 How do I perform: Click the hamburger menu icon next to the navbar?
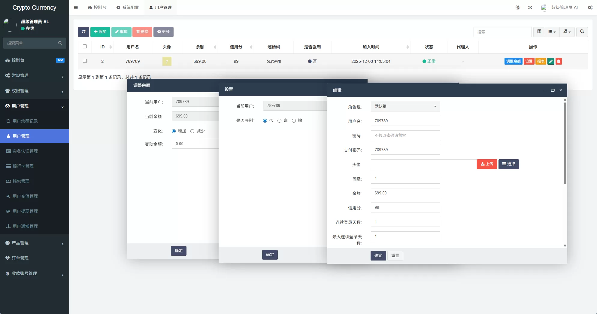[x=76, y=7]
